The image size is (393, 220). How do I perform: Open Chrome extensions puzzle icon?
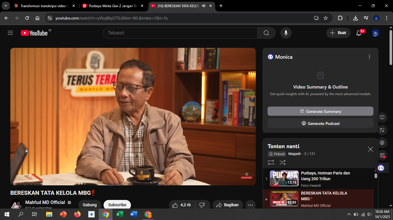[x=340, y=18]
